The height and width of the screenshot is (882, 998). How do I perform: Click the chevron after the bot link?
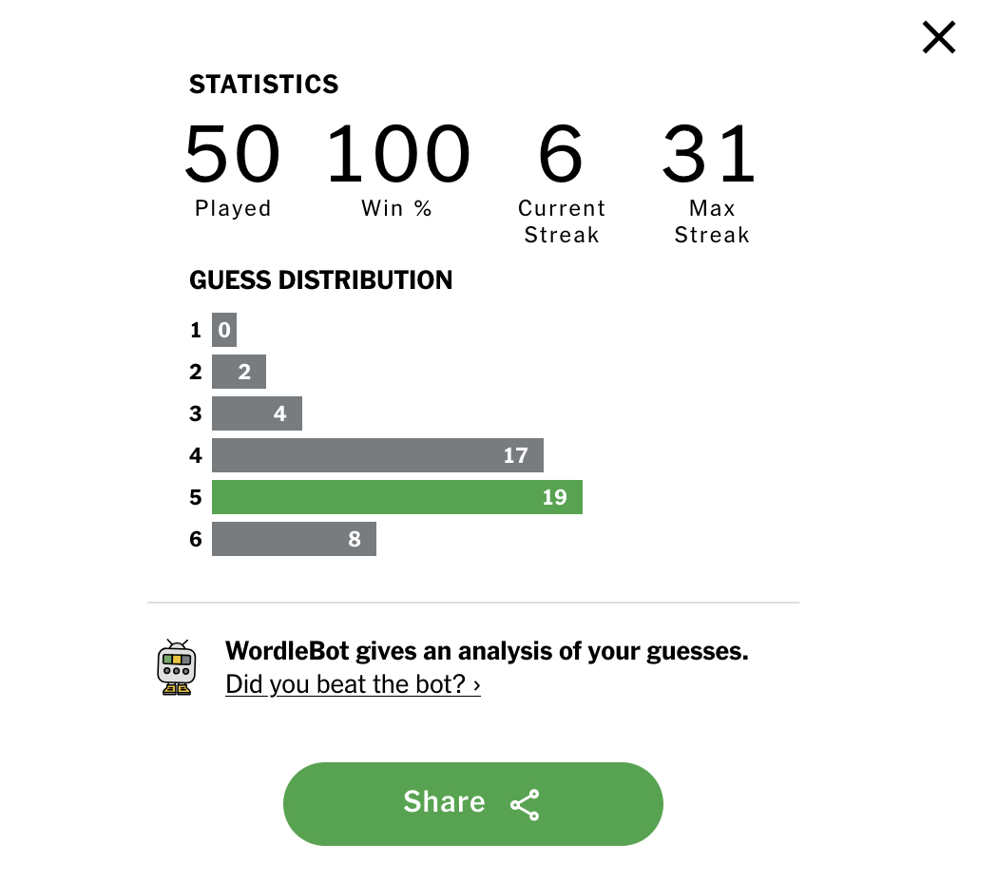(476, 684)
